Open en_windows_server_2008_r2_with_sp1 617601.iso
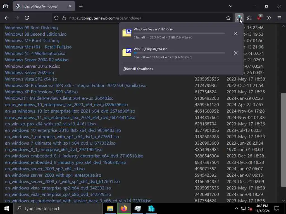The image size is (286, 214). click(62, 181)
